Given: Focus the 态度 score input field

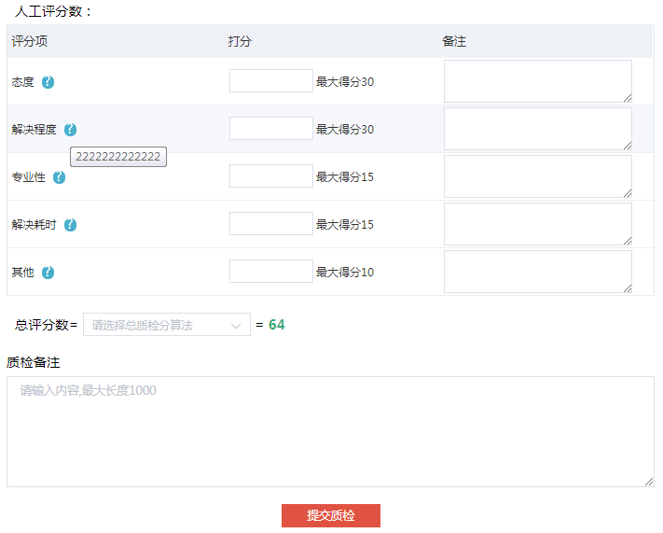Looking at the screenshot, I should pyautogui.click(x=270, y=81).
